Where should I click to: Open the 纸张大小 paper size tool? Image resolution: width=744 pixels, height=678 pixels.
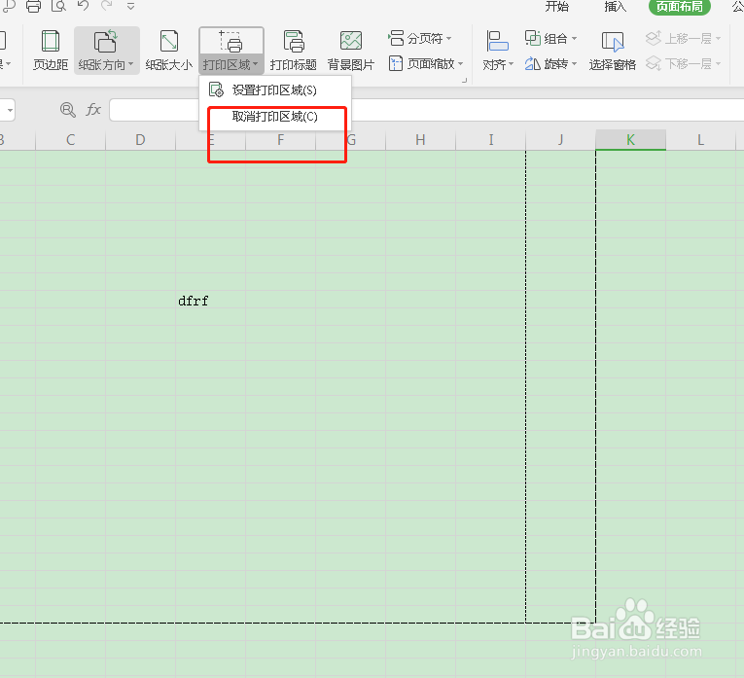coord(169,51)
